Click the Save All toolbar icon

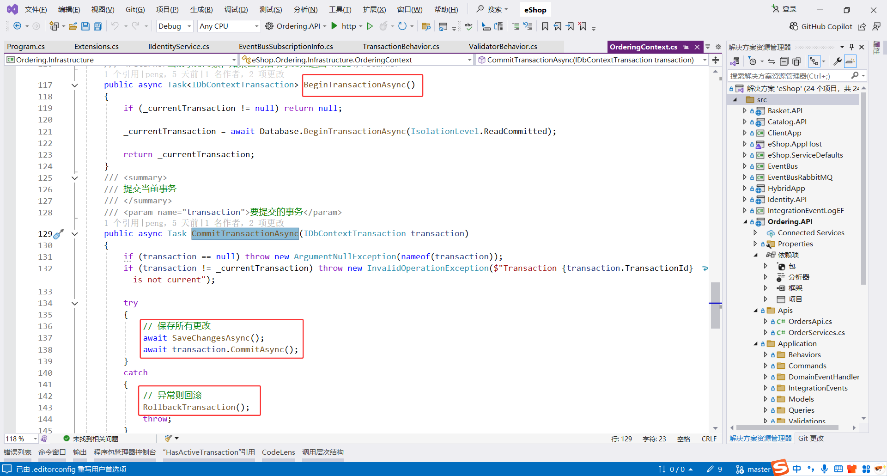[x=97, y=26]
